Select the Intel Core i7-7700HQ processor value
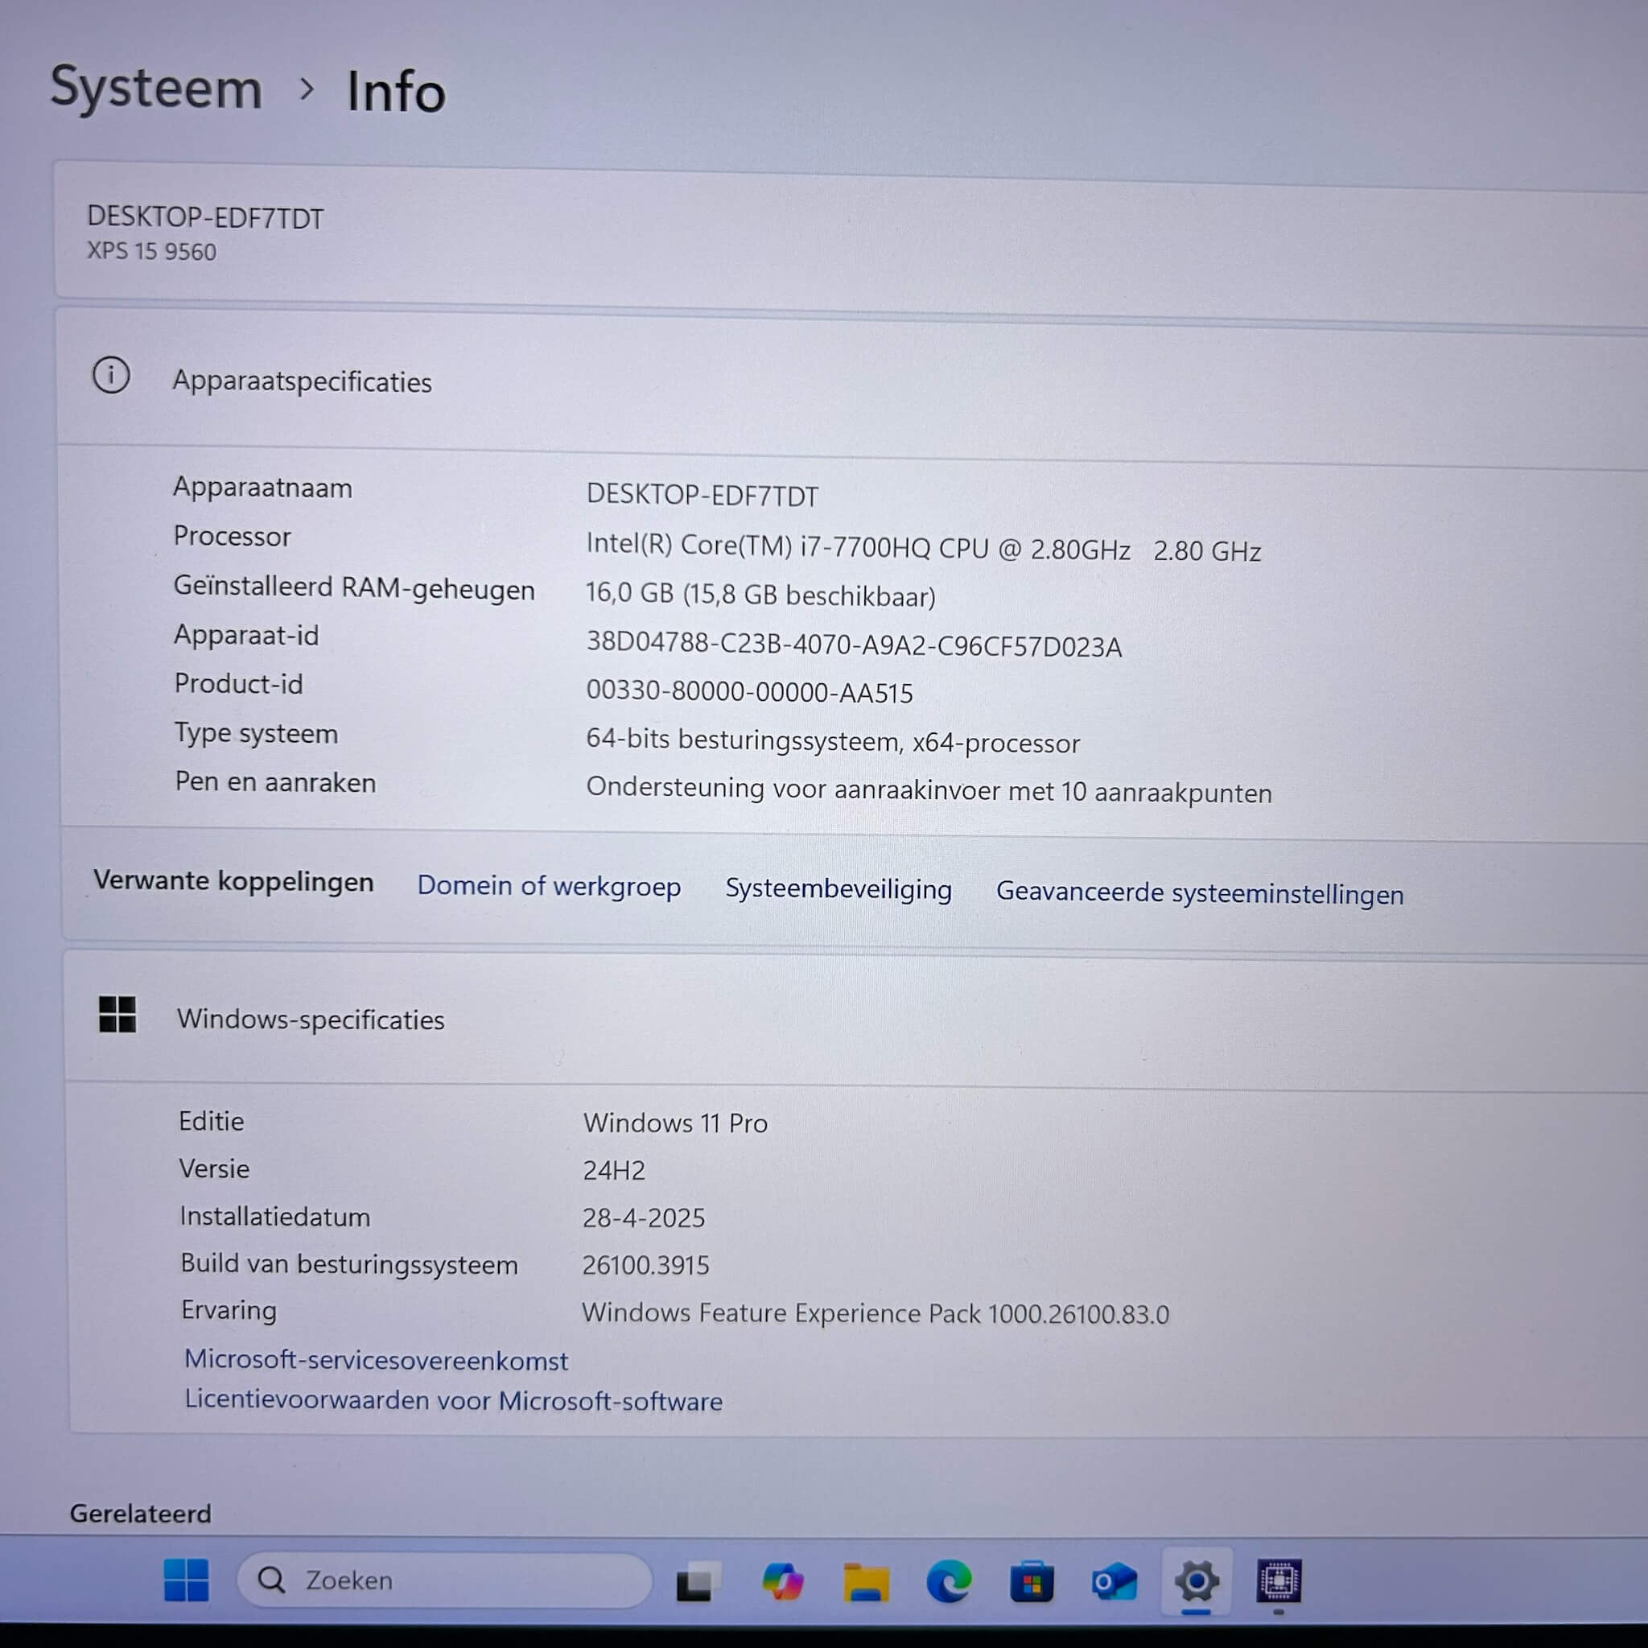The image size is (1648, 1648). coord(923,548)
